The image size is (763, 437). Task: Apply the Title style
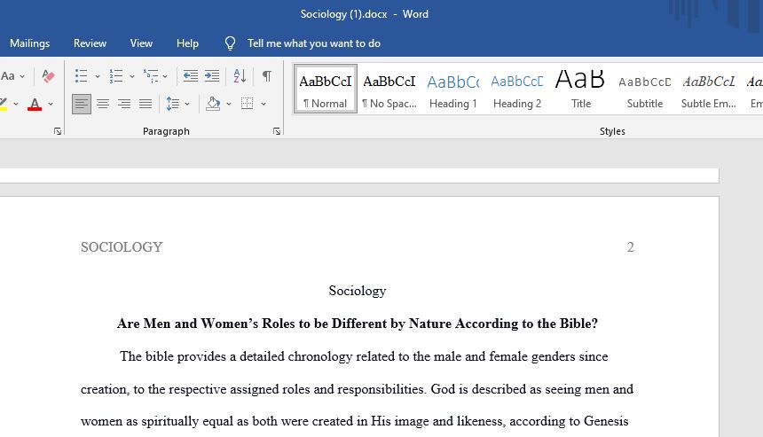tap(580, 89)
